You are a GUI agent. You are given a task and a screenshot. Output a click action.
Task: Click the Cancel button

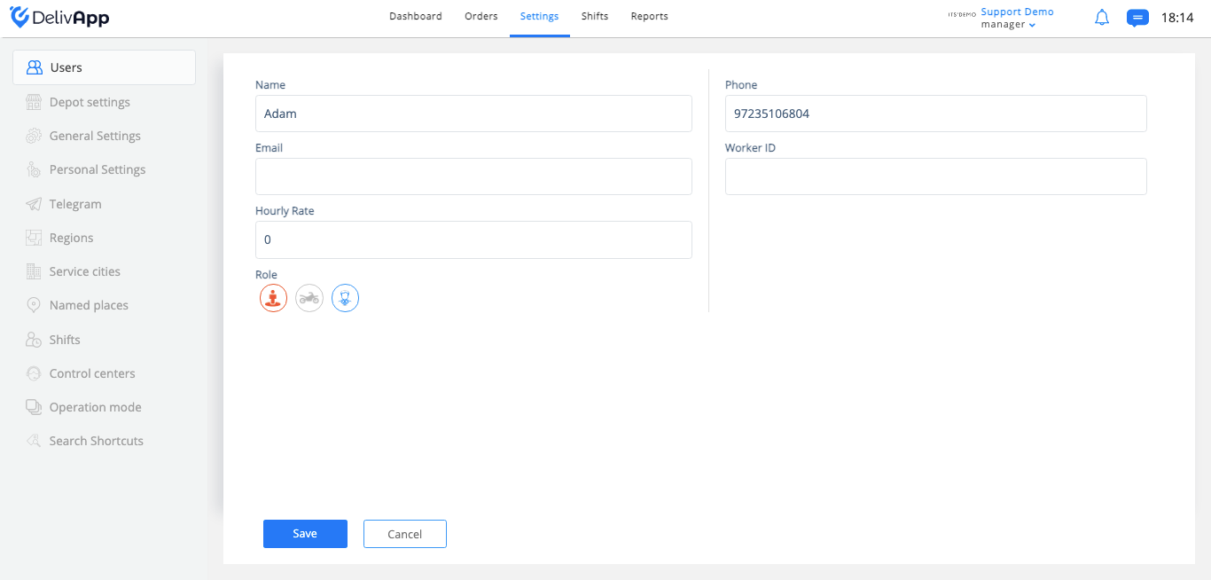(x=405, y=534)
